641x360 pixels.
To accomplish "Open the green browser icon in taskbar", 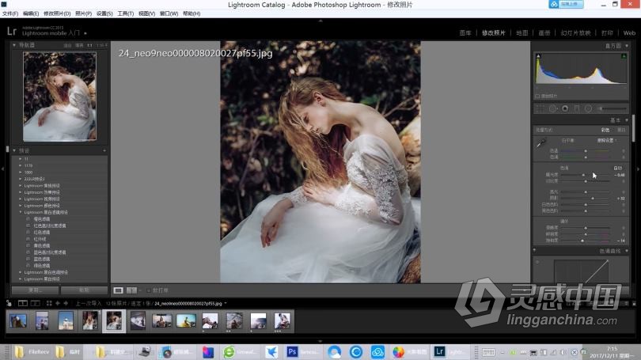I will pos(229,352).
